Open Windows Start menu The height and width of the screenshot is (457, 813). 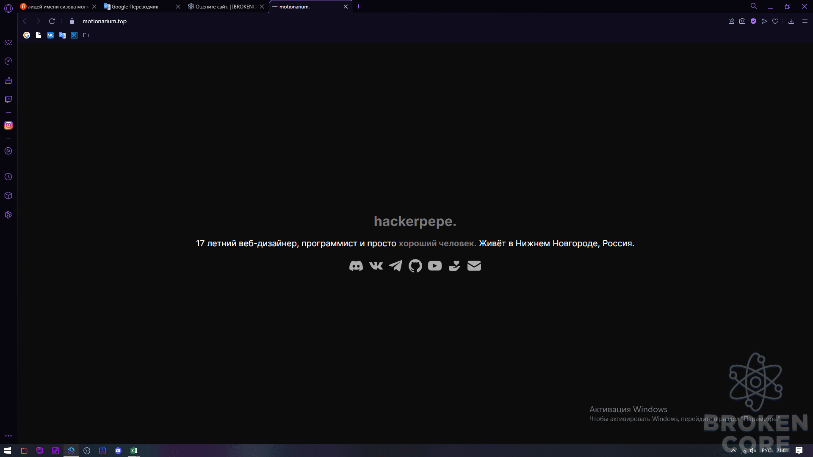click(x=8, y=451)
